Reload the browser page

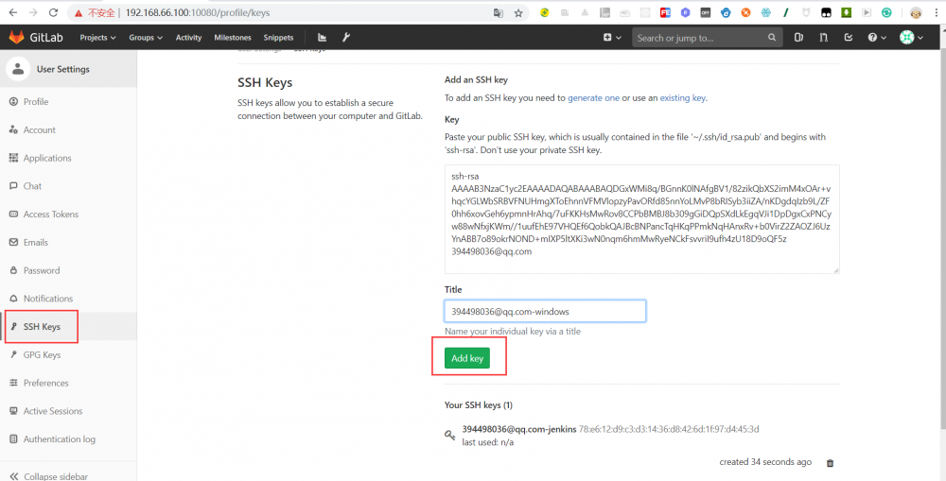(x=53, y=12)
